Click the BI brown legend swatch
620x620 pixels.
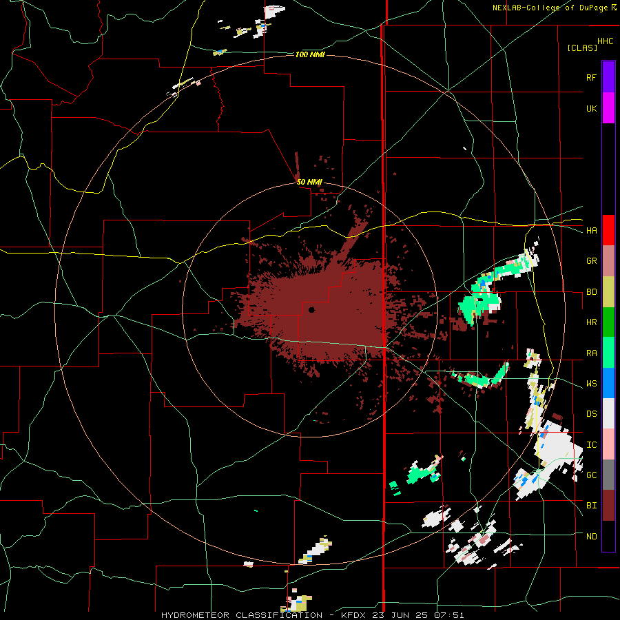pos(608,506)
